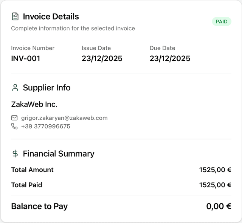Click the phone handset icon
Viewport: 242px width, 223px height.
14,126
